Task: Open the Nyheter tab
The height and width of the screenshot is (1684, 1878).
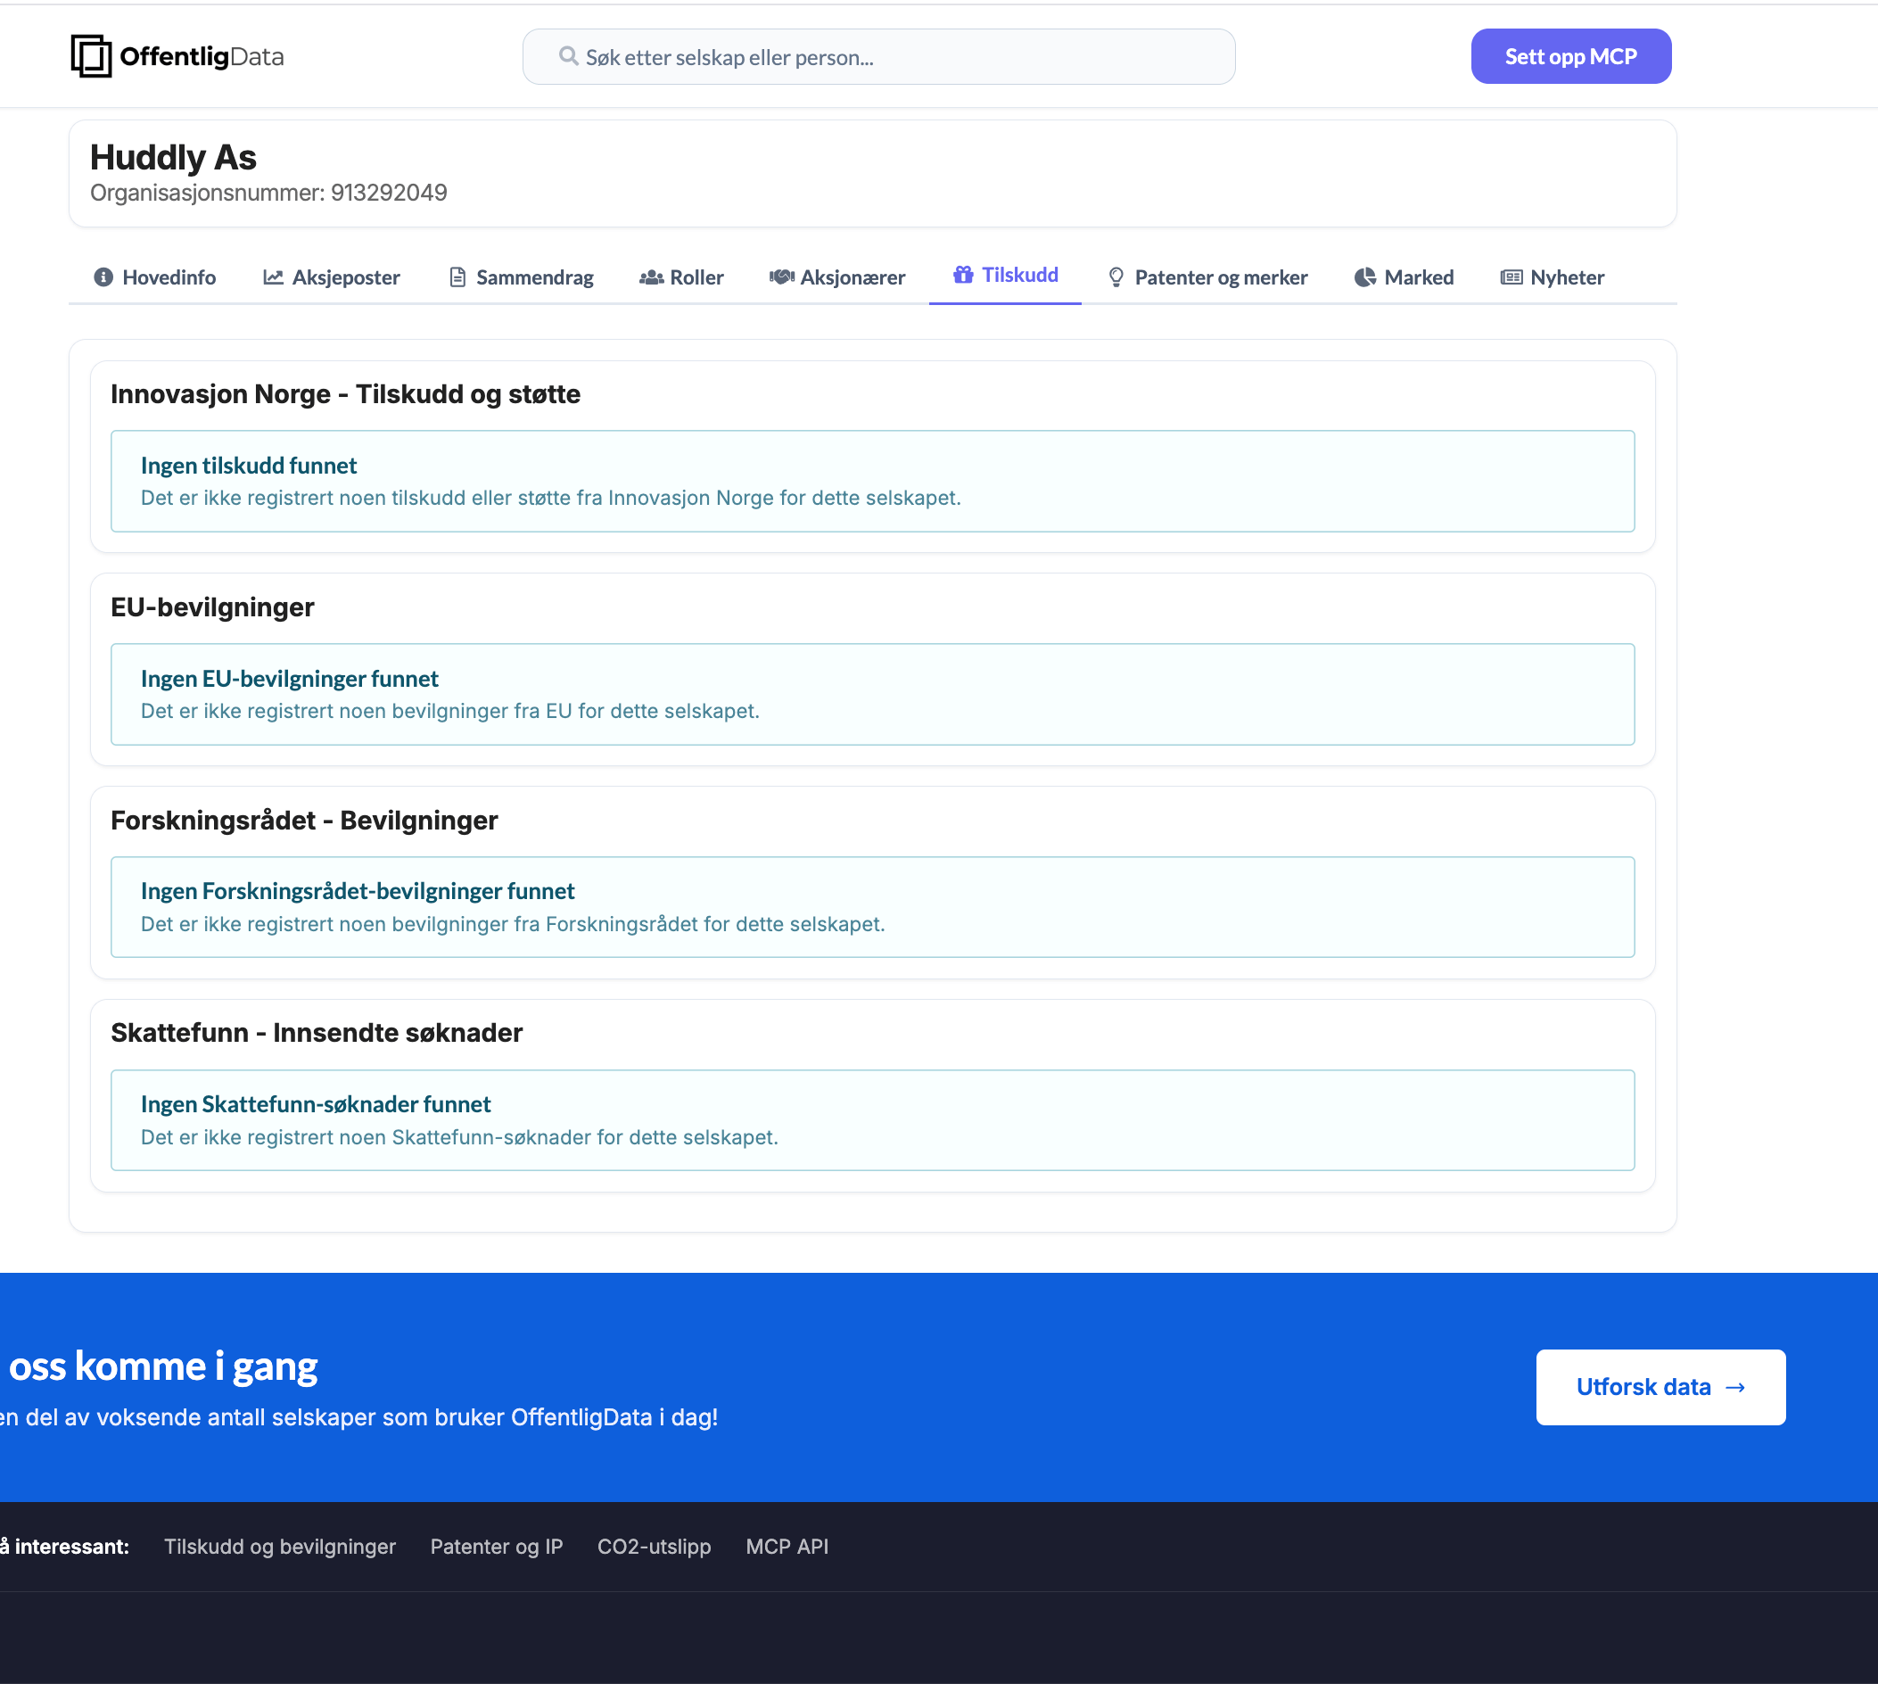Action: (x=1565, y=277)
